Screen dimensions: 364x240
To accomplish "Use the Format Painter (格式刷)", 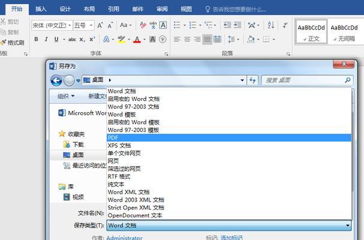I will [13, 43].
